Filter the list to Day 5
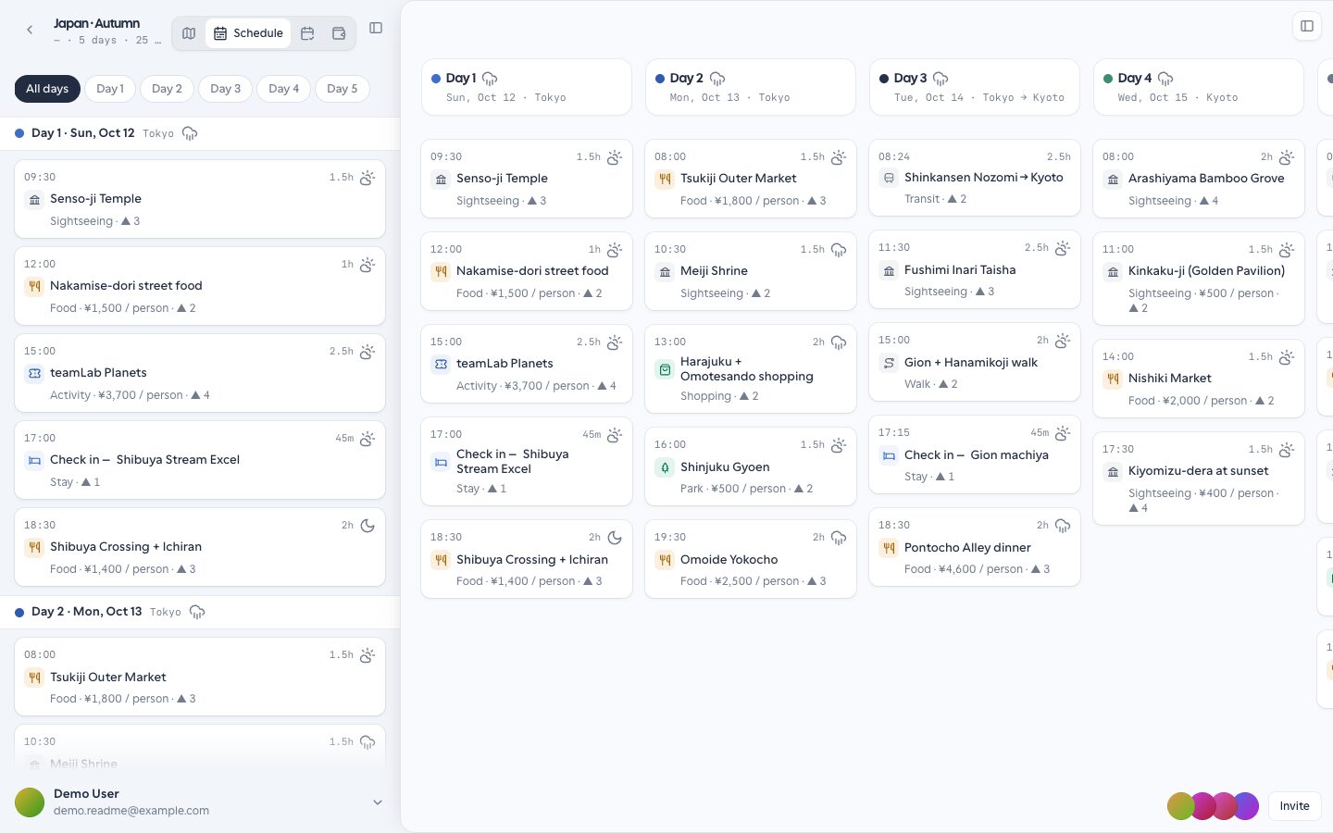 343,89
